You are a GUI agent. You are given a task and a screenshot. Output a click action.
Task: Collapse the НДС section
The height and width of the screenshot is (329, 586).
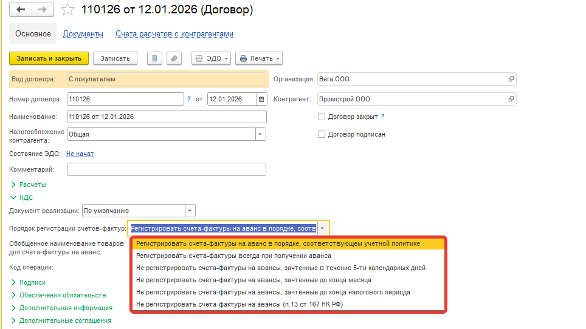14,197
